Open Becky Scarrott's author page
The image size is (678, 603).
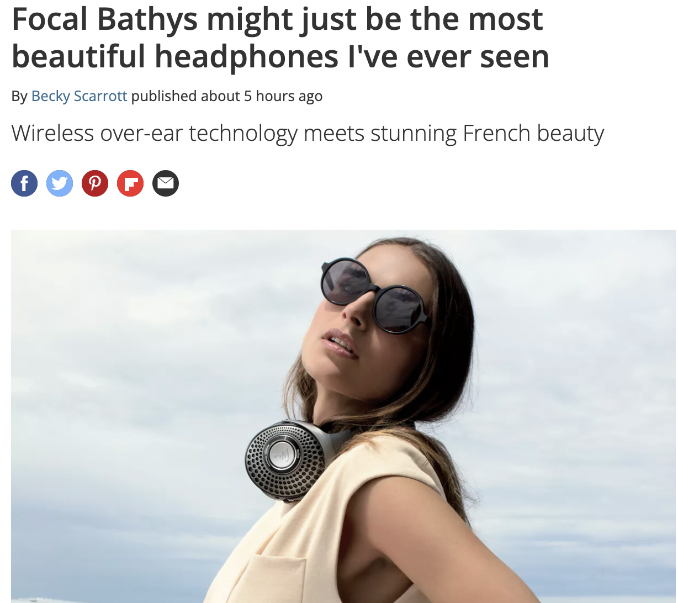[80, 96]
